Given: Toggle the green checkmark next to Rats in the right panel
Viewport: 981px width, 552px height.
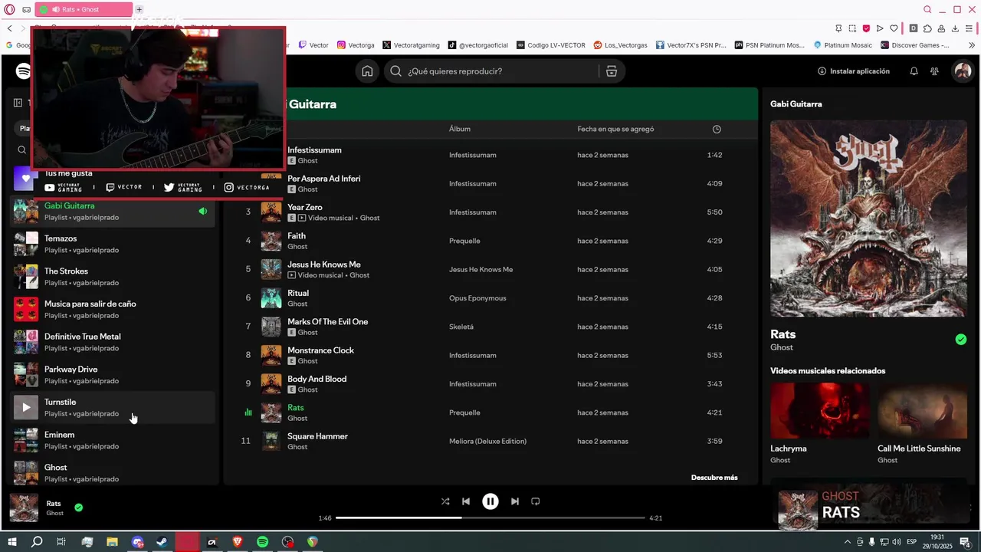Looking at the screenshot, I should 961,340.
